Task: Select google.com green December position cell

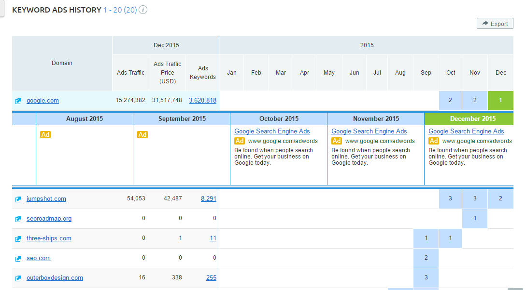Action: 500,100
